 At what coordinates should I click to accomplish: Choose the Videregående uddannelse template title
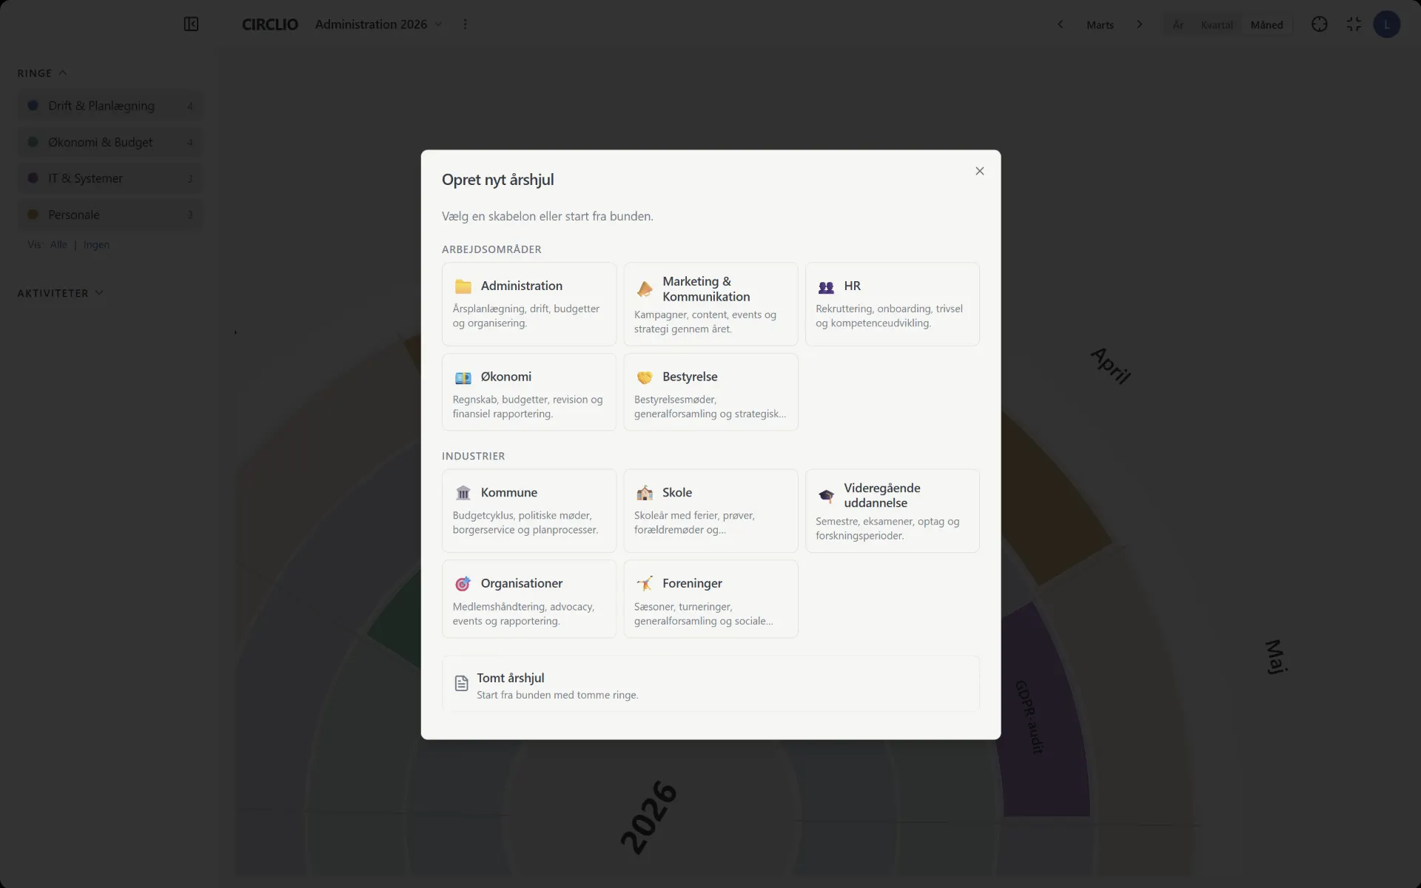pyautogui.click(x=882, y=495)
